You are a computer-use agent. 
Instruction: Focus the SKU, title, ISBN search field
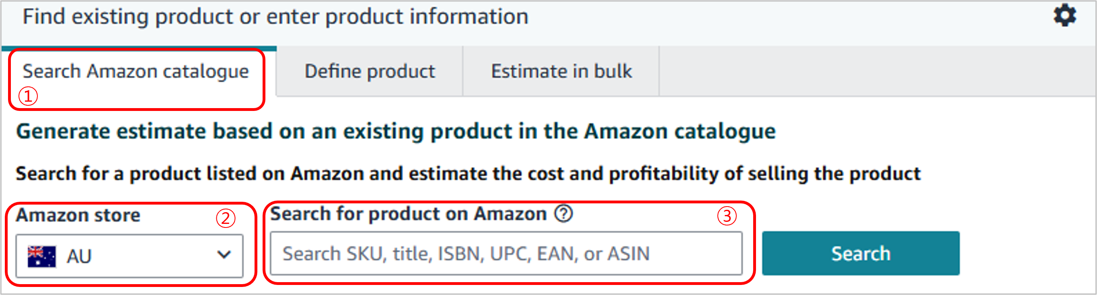tap(506, 253)
